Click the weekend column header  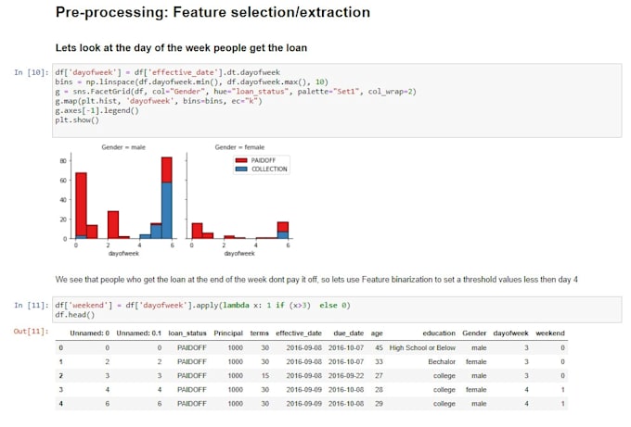(550, 333)
